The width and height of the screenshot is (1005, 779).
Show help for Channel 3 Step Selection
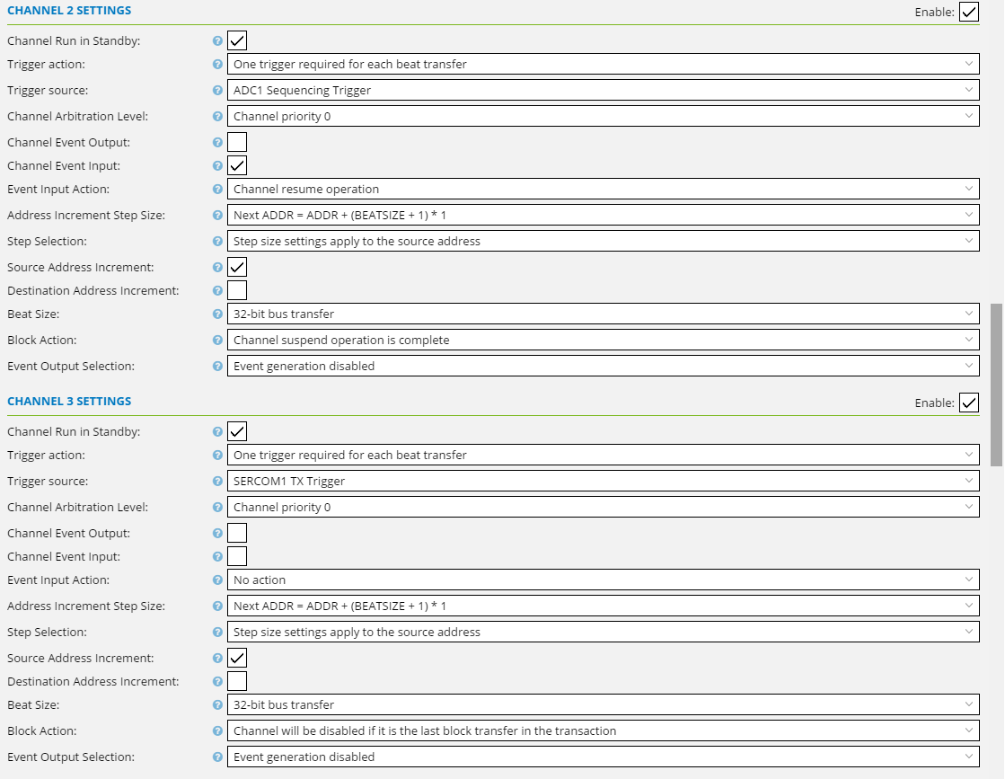click(x=217, y=633)
